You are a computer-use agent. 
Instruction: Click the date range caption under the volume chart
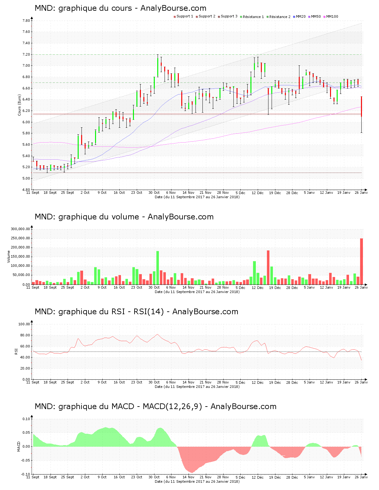click(x=197, y=292)
